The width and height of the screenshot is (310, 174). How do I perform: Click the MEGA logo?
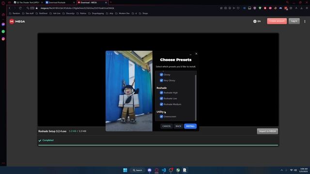(x=17, y=21)
